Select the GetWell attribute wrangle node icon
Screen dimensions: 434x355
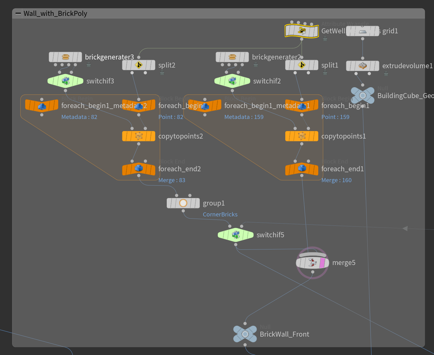pos(302,31)
